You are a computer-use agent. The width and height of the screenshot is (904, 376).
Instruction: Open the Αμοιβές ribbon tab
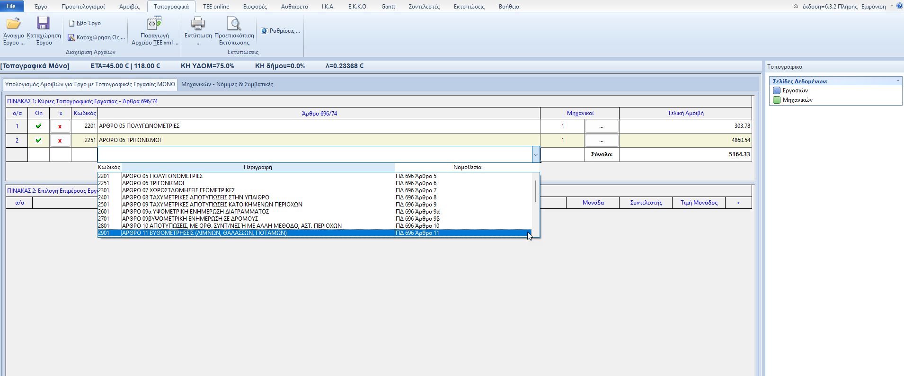coord(129,7)
